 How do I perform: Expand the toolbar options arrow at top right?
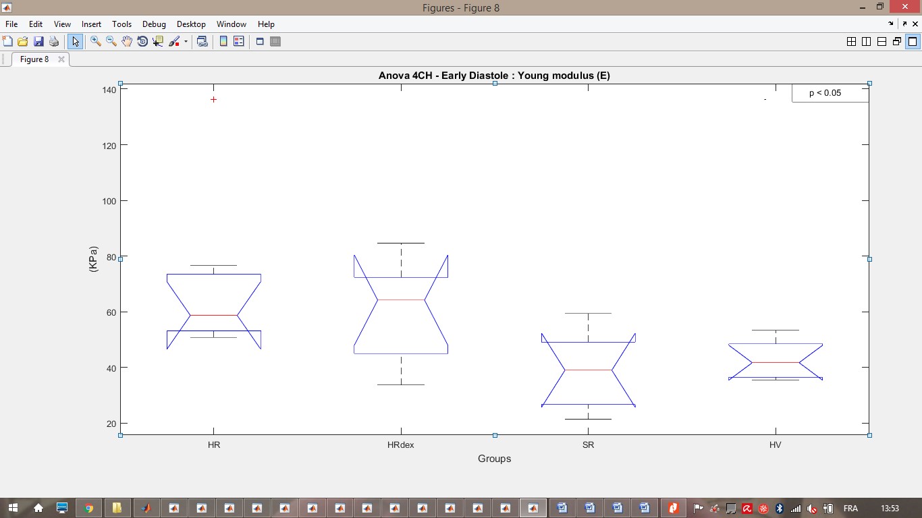click(891, 24)
